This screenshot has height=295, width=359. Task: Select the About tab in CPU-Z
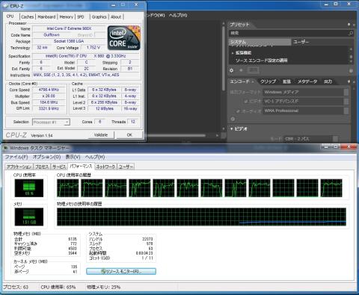116,17
